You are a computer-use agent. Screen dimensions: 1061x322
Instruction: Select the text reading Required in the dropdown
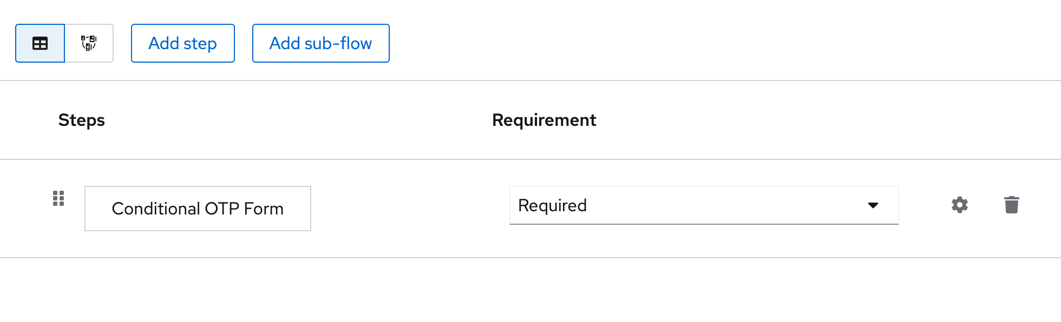552,205
